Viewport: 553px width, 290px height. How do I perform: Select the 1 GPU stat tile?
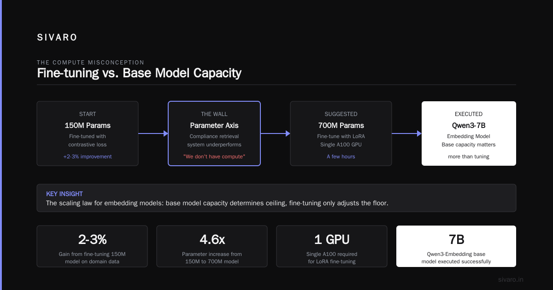(x=332, y=246)
